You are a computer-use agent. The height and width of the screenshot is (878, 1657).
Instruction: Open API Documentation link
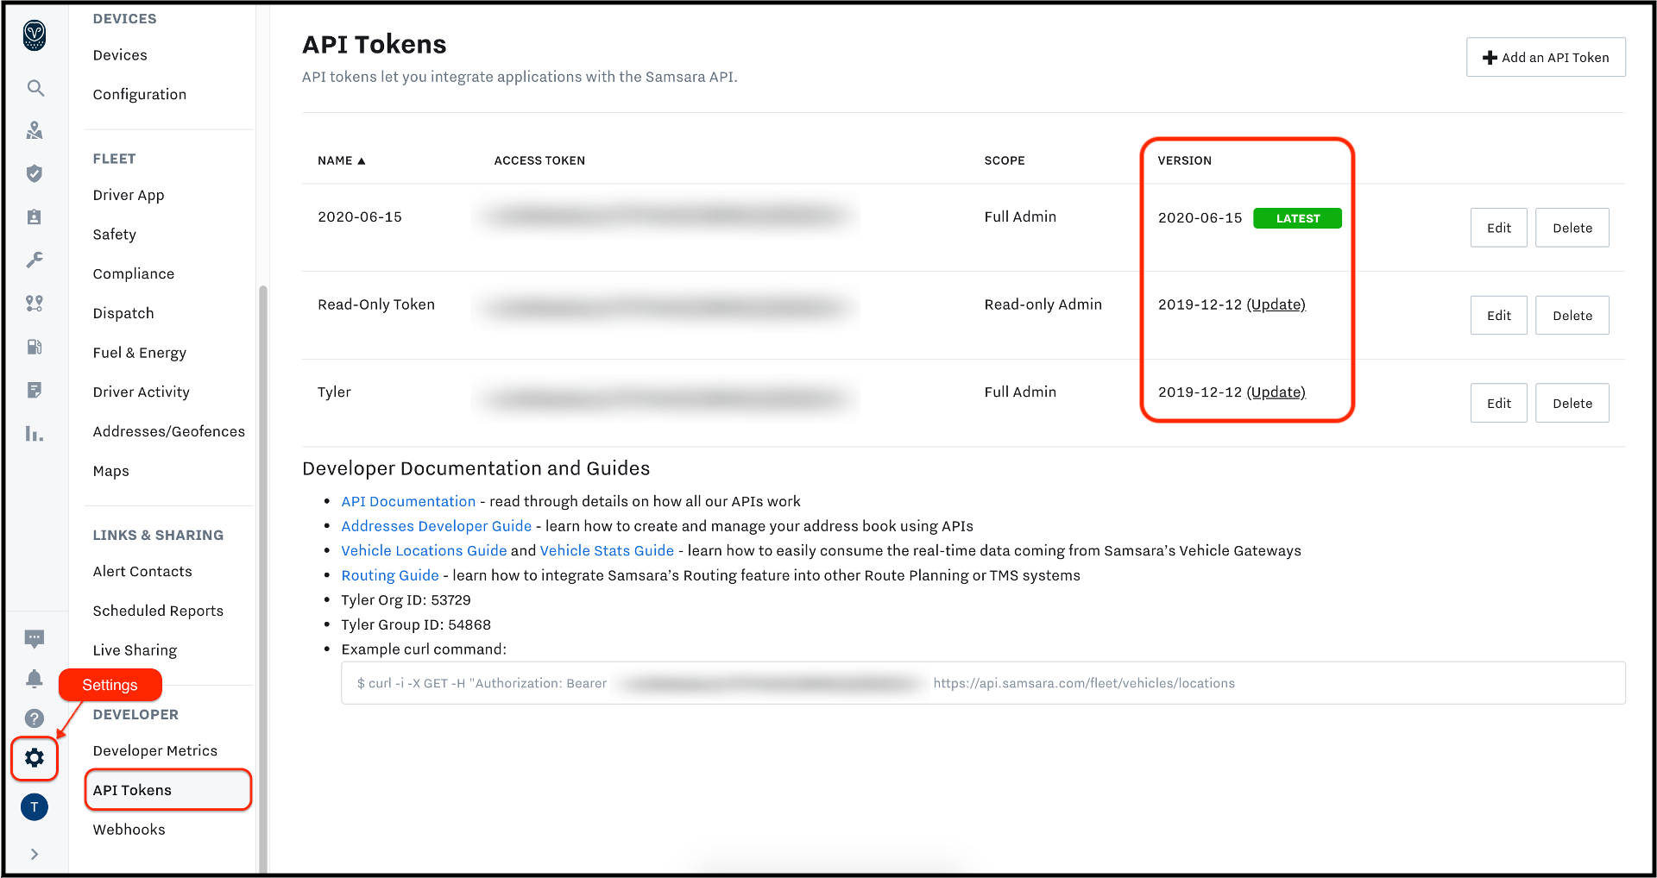tap(408, 502)
